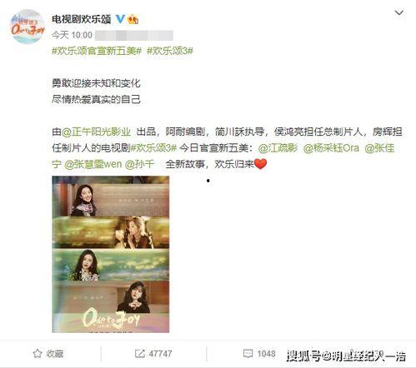
Task: Click the repost share icon
Action: tap(139, 354)
